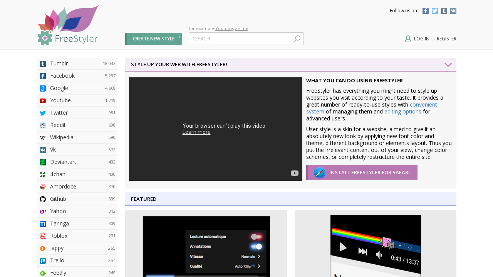Open the featured YouTube settings style thumbnail
Viewport: 493px width, 277px height.
coord(206,246)
